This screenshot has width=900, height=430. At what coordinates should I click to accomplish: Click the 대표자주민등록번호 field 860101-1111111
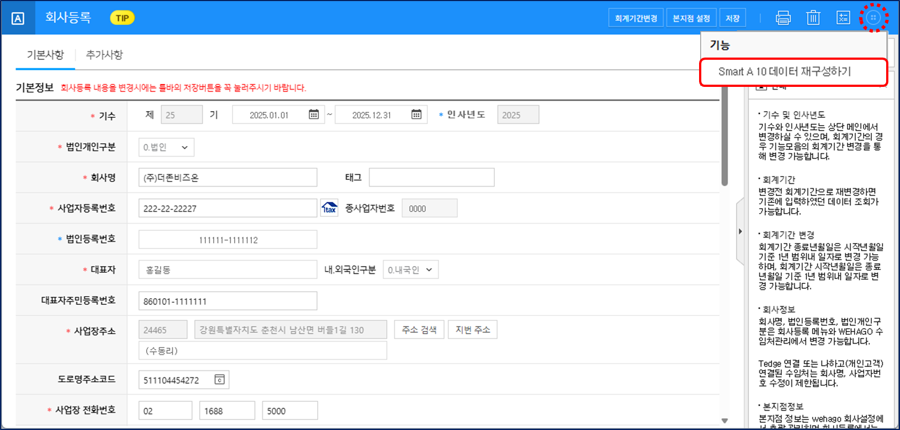(227, 301)
